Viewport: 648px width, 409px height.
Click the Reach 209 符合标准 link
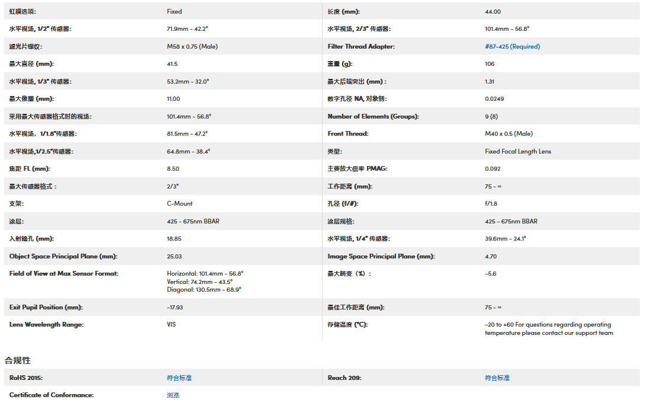point(497,378)
